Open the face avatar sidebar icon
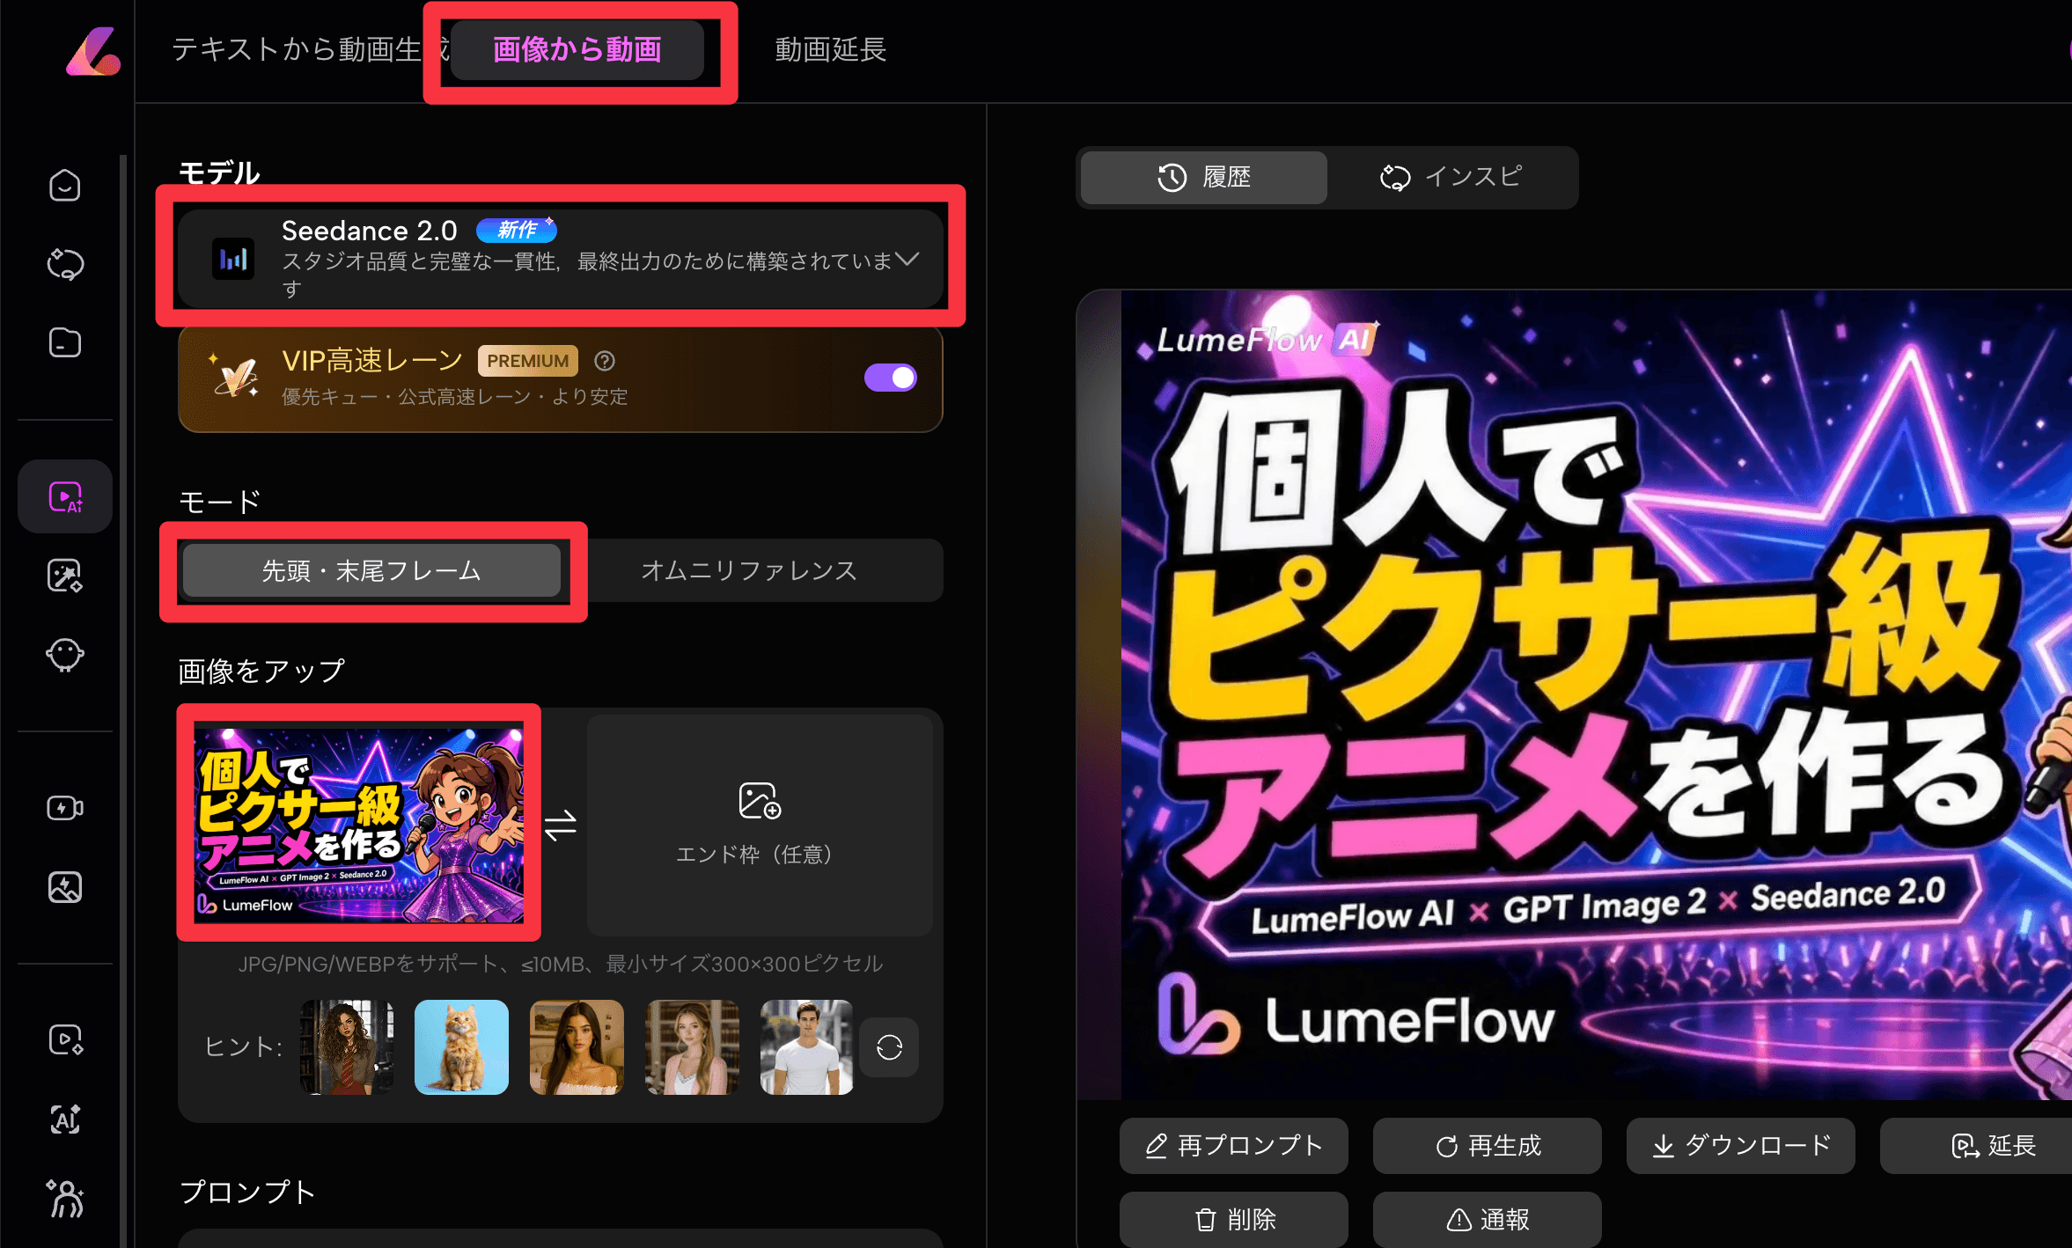2072x1248 pixels. [65, 654]
